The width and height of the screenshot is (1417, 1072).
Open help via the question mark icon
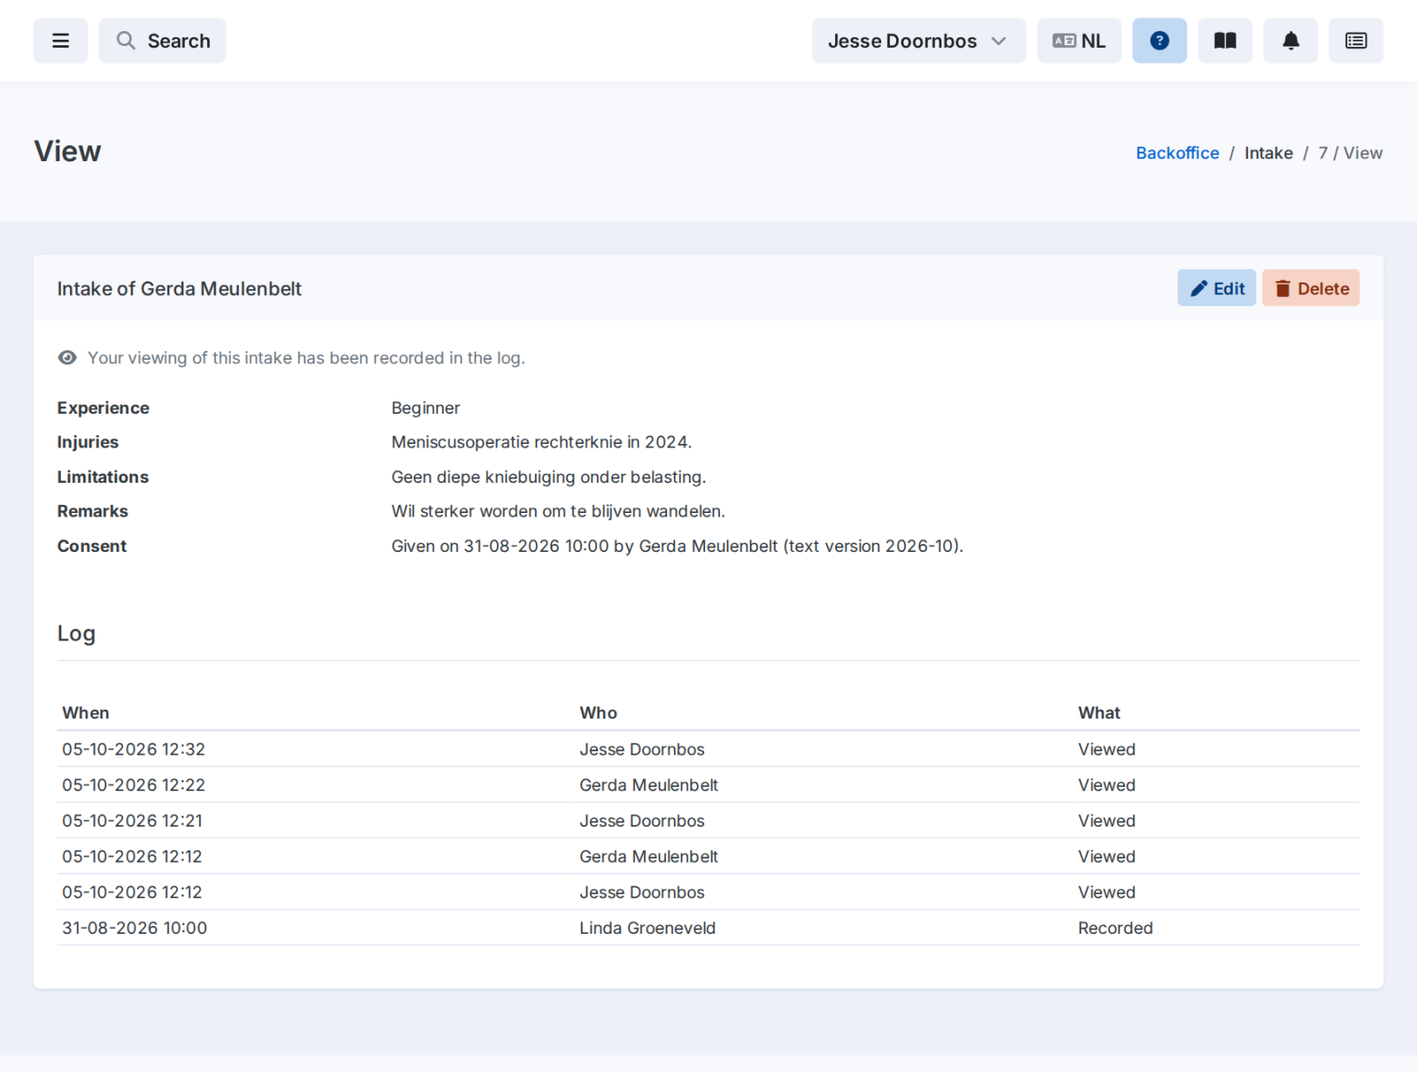pyautogui.click(x=1159, y=41)
